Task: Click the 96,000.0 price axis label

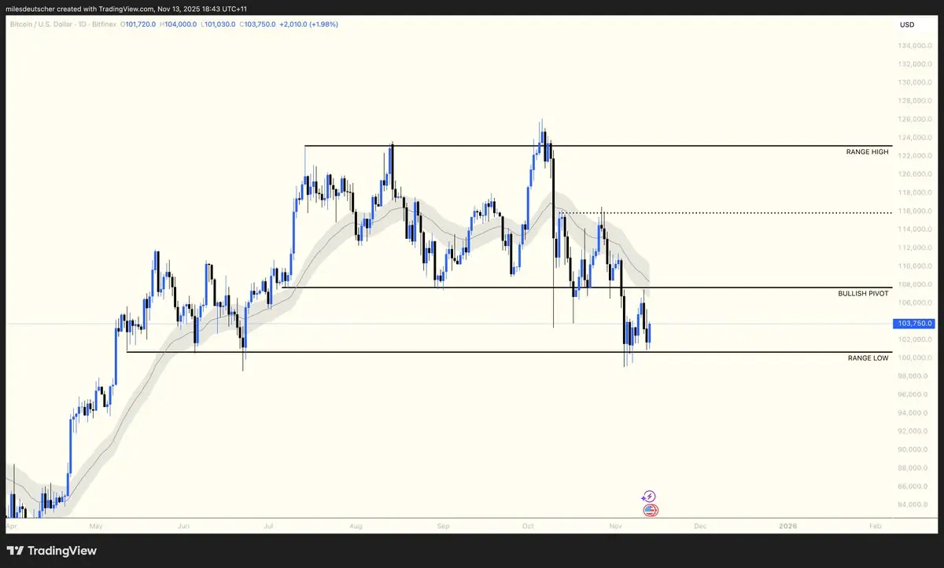Action: [x=914, y=394]
